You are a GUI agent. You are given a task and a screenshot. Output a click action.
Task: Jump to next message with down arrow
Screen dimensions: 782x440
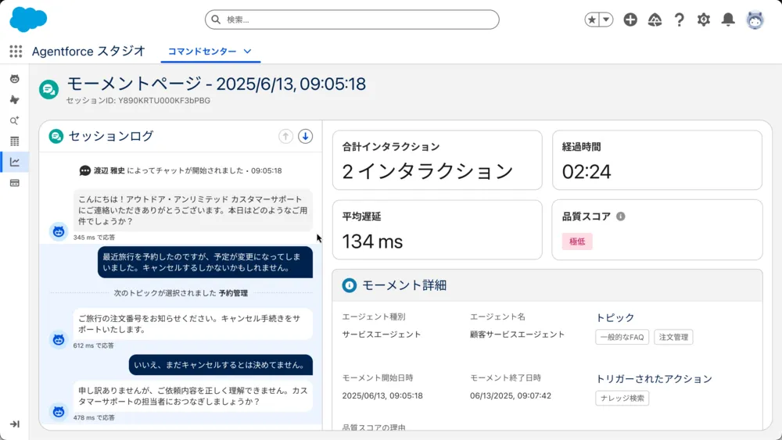(305, 136)
